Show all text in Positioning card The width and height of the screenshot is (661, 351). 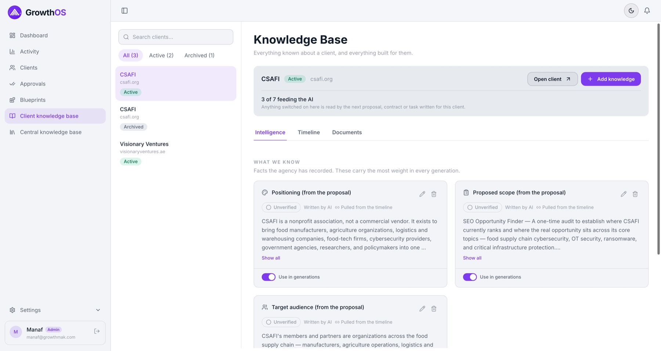point(271,258)
